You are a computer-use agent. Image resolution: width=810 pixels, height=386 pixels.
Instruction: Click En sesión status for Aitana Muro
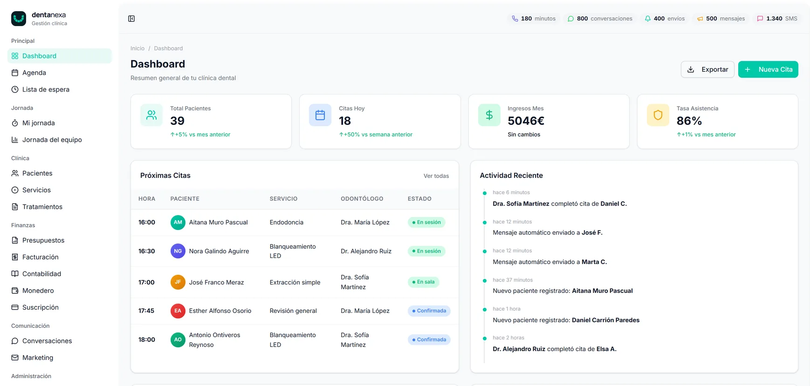point(426,223)
